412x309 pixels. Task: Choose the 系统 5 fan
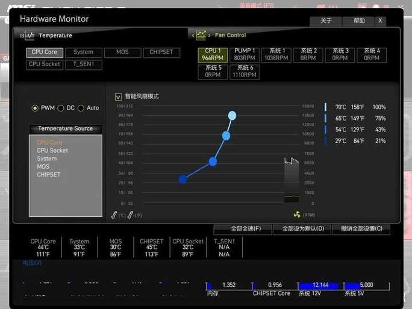point(213,72)
